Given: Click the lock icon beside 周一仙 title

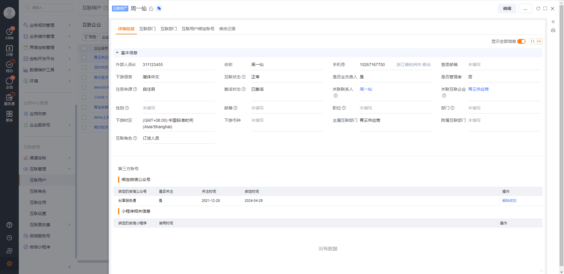Looking at the screenshot, I should (151, 9).
